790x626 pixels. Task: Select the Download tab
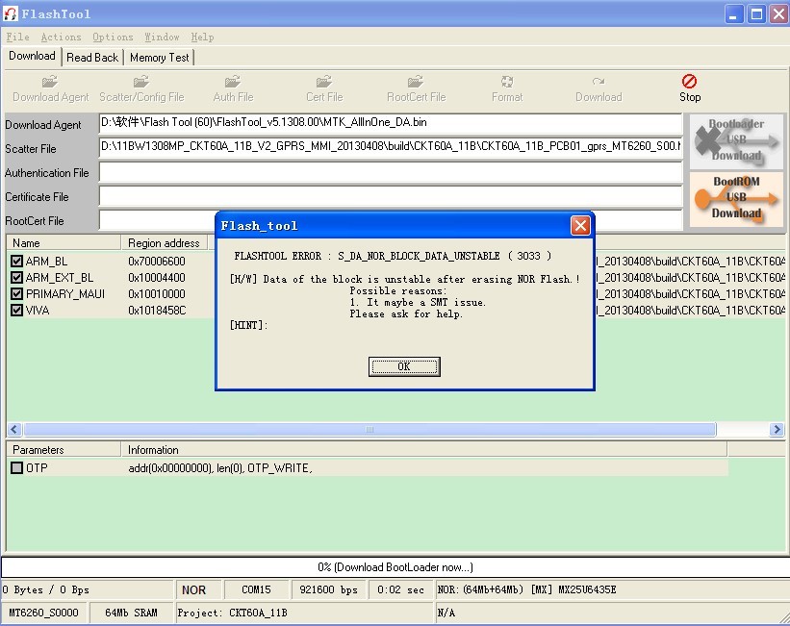pyautogui.click(x=32, y=56)
